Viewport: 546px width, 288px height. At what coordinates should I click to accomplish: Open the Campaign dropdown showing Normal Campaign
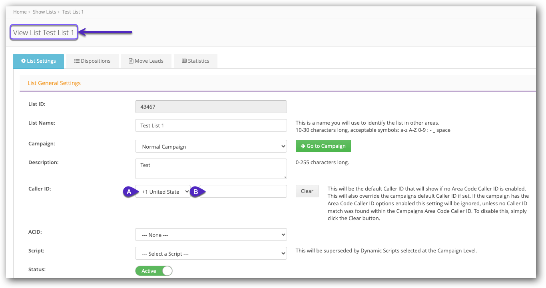pos(211,146)
